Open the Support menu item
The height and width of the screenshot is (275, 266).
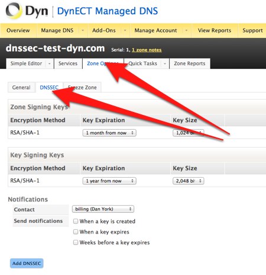pyautogui.click(x=252, y=30)
